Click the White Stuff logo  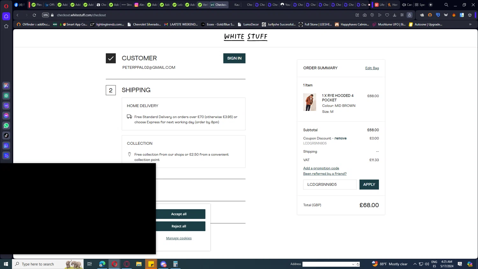[246, 37]
